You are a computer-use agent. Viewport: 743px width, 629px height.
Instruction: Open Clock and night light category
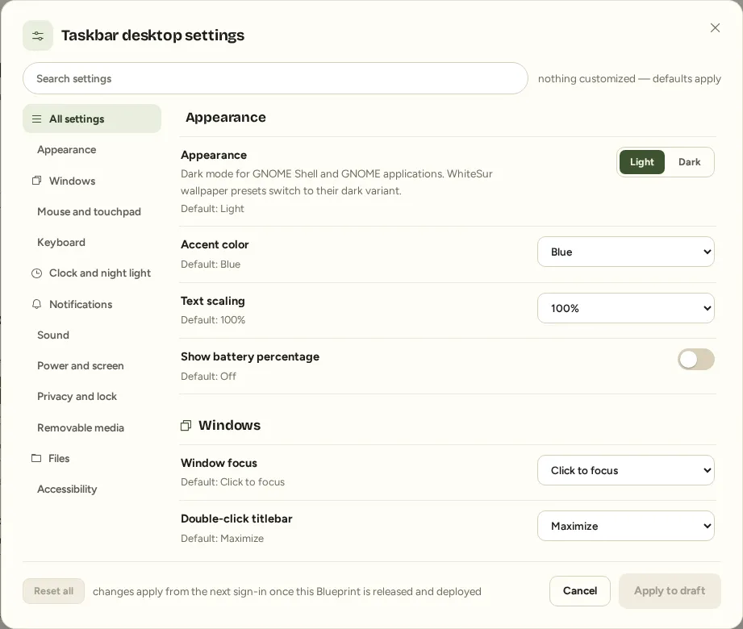click(92, 273)
